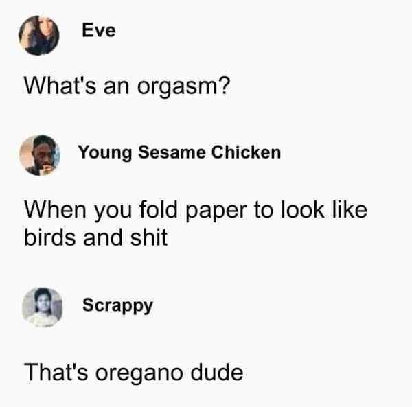The height and width of the screenshot is (407, 412).
Task: Click the "That's oregano dude" reply
Action: (x=134, y=372)
